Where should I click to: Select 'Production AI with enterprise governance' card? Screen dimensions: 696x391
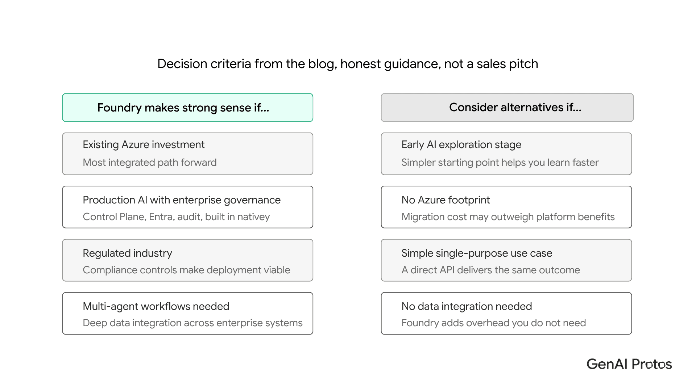pyautogui.click(x=188, y=207)
